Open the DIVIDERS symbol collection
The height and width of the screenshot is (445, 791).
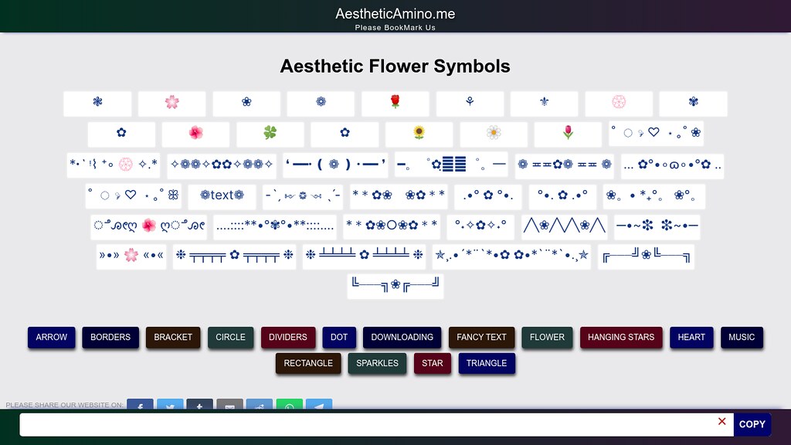point(288,338)
